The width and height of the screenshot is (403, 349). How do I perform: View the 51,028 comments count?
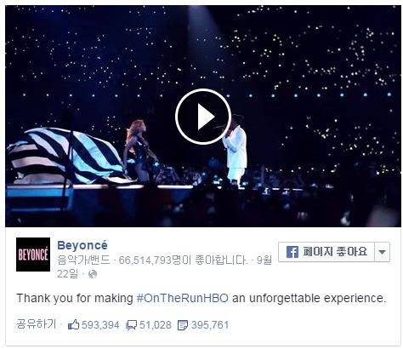(x=156, y=325)
